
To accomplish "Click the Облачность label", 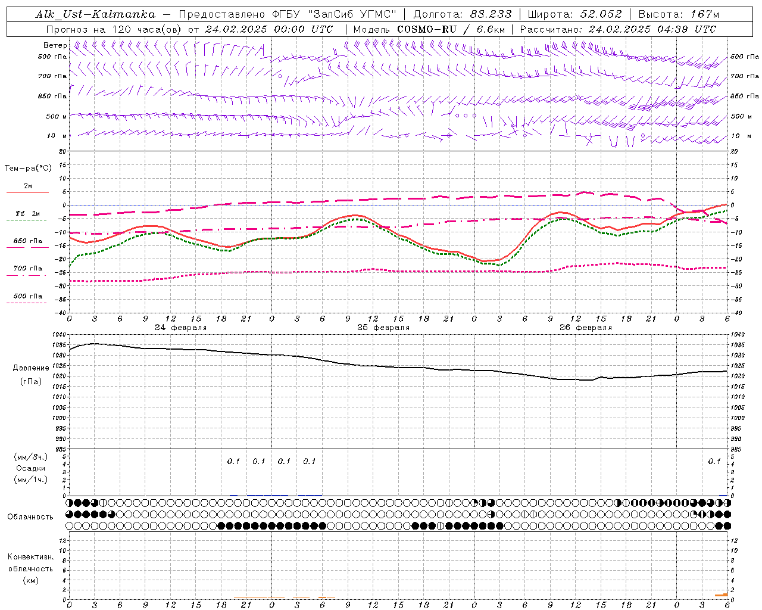I will coord(30,517).
